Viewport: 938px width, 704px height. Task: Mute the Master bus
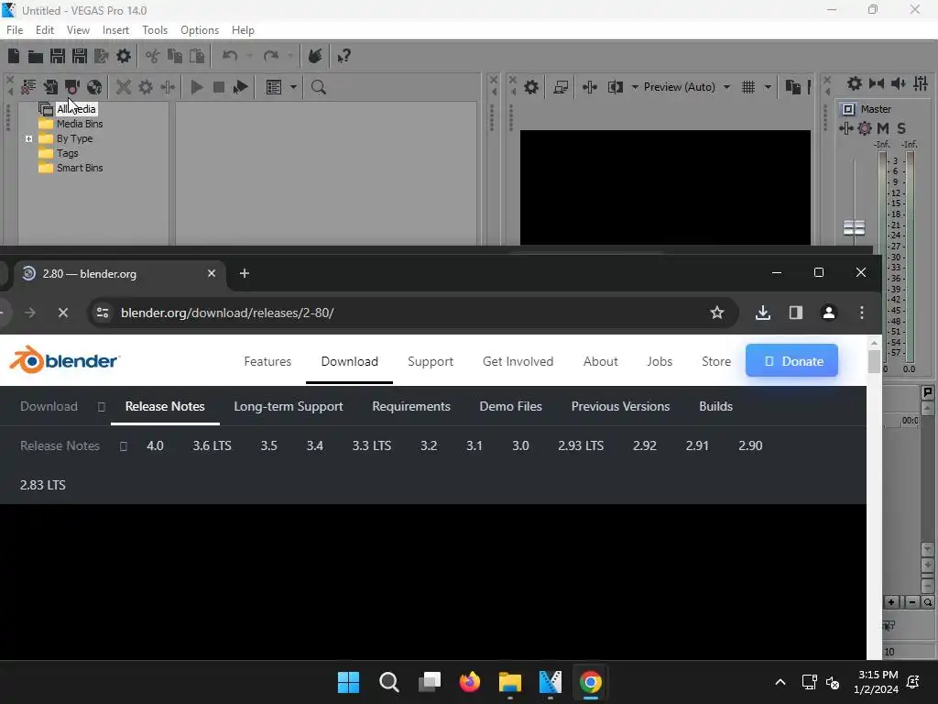point(883,128)
